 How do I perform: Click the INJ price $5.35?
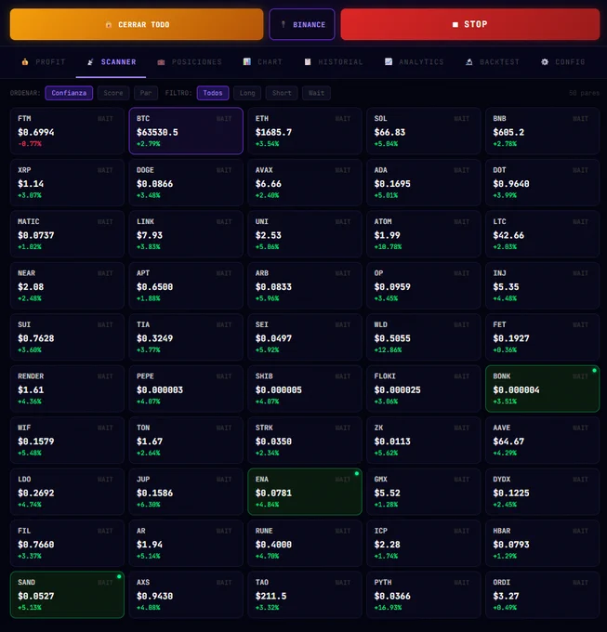point(506,287)
